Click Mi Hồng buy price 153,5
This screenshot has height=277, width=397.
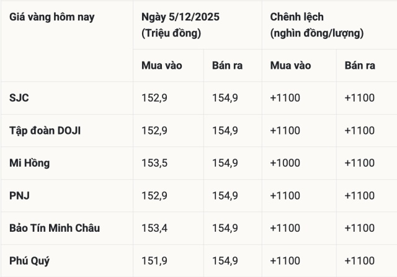(154, 164)
